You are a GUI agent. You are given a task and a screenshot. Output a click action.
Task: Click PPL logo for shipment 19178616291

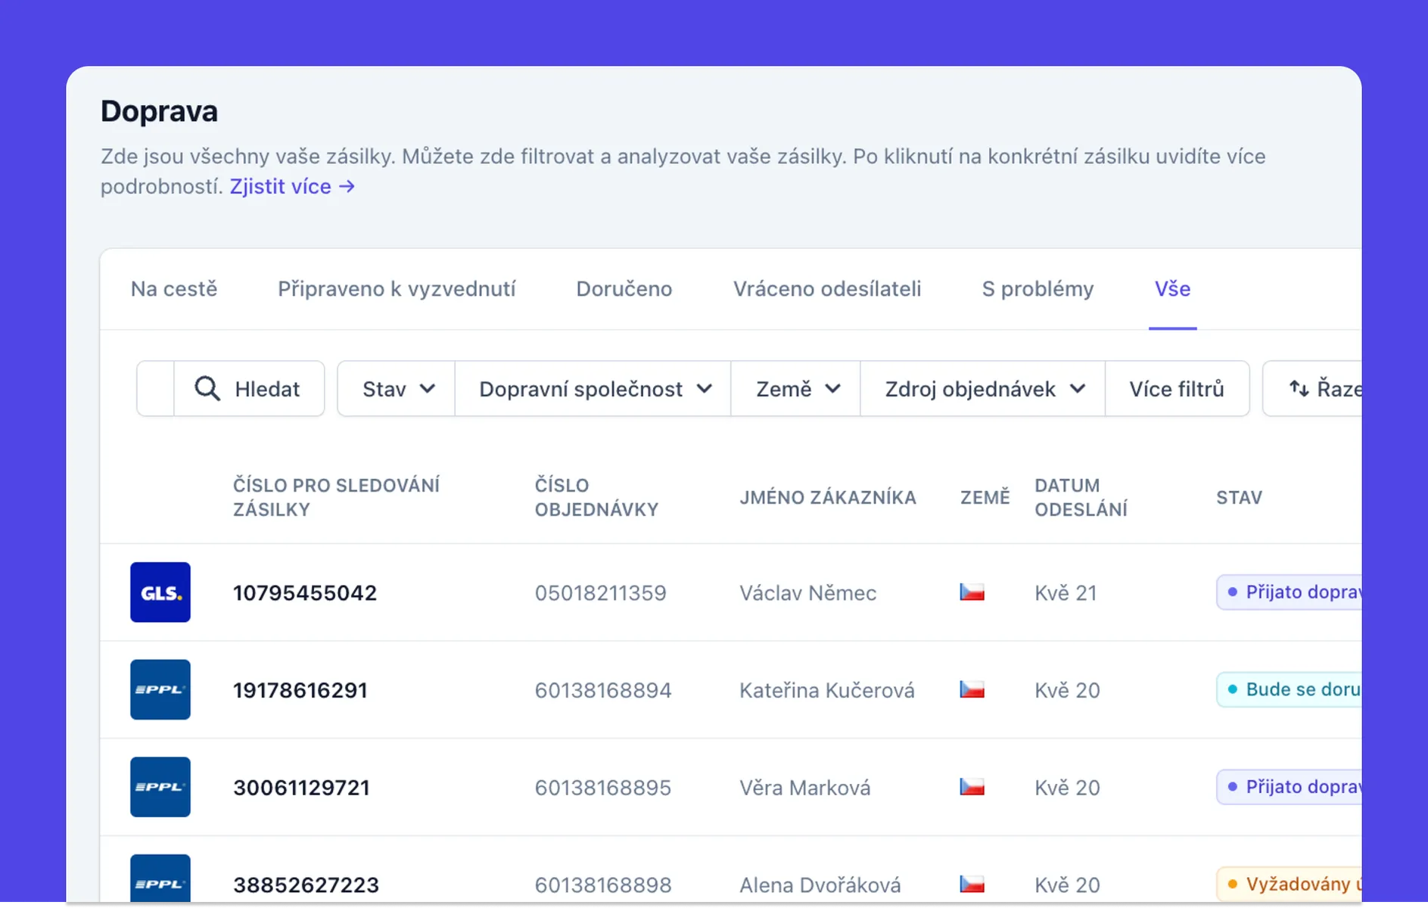160,689
